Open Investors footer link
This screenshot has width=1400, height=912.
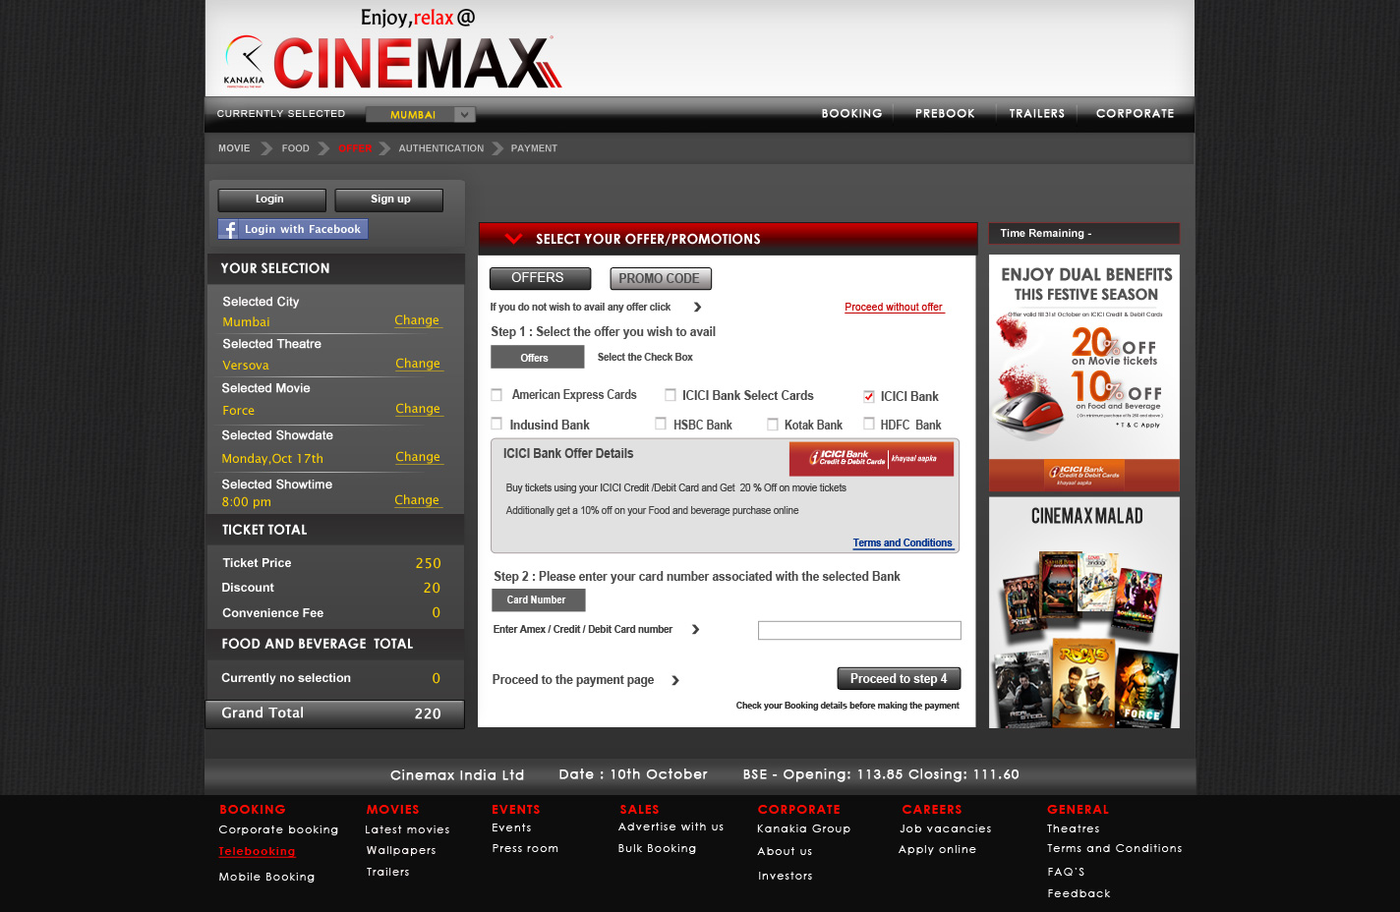[x=785, y=876]
